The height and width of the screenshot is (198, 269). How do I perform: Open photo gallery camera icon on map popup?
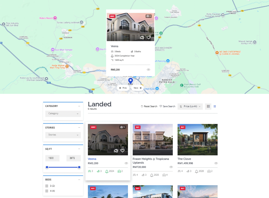click(148, 16)
